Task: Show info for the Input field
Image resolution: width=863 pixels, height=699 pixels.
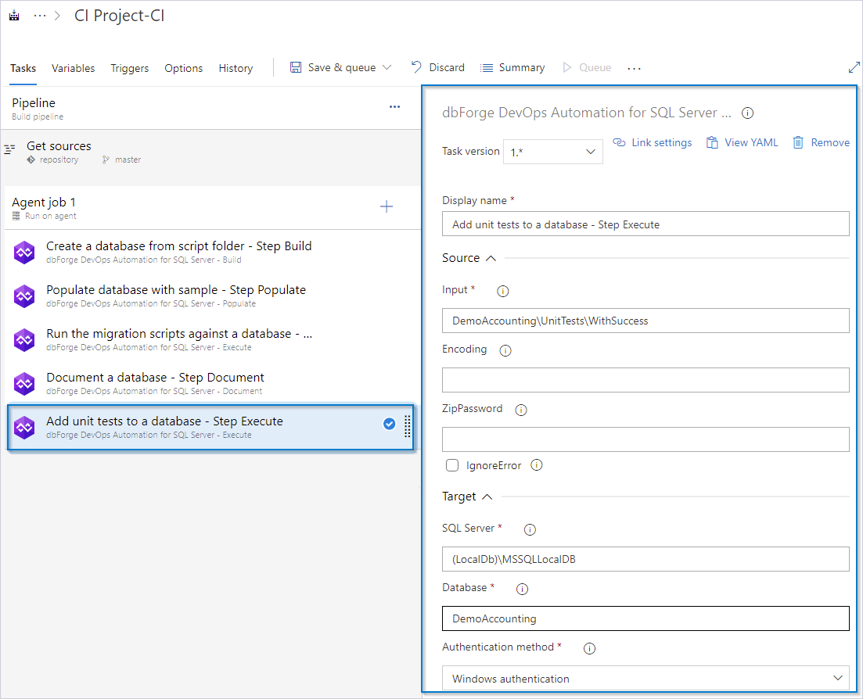Action: point(502,291)
